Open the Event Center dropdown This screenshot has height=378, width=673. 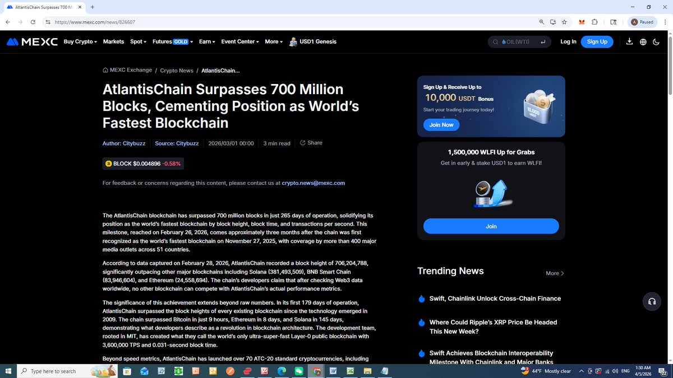(239, 41)
